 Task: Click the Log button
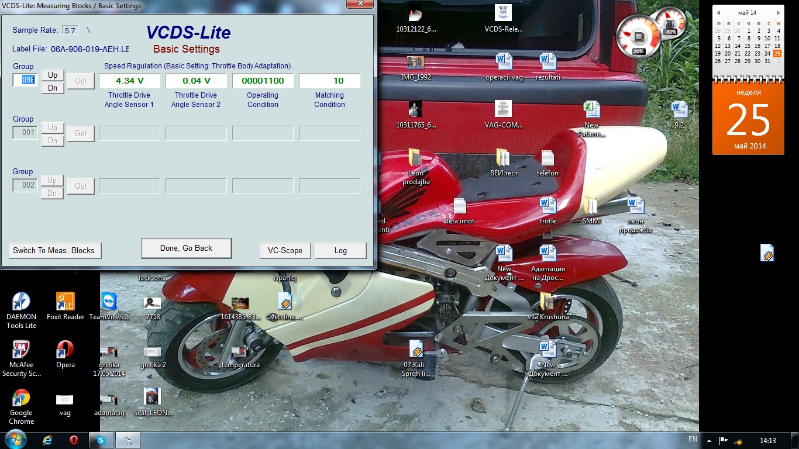pos(340,250)
